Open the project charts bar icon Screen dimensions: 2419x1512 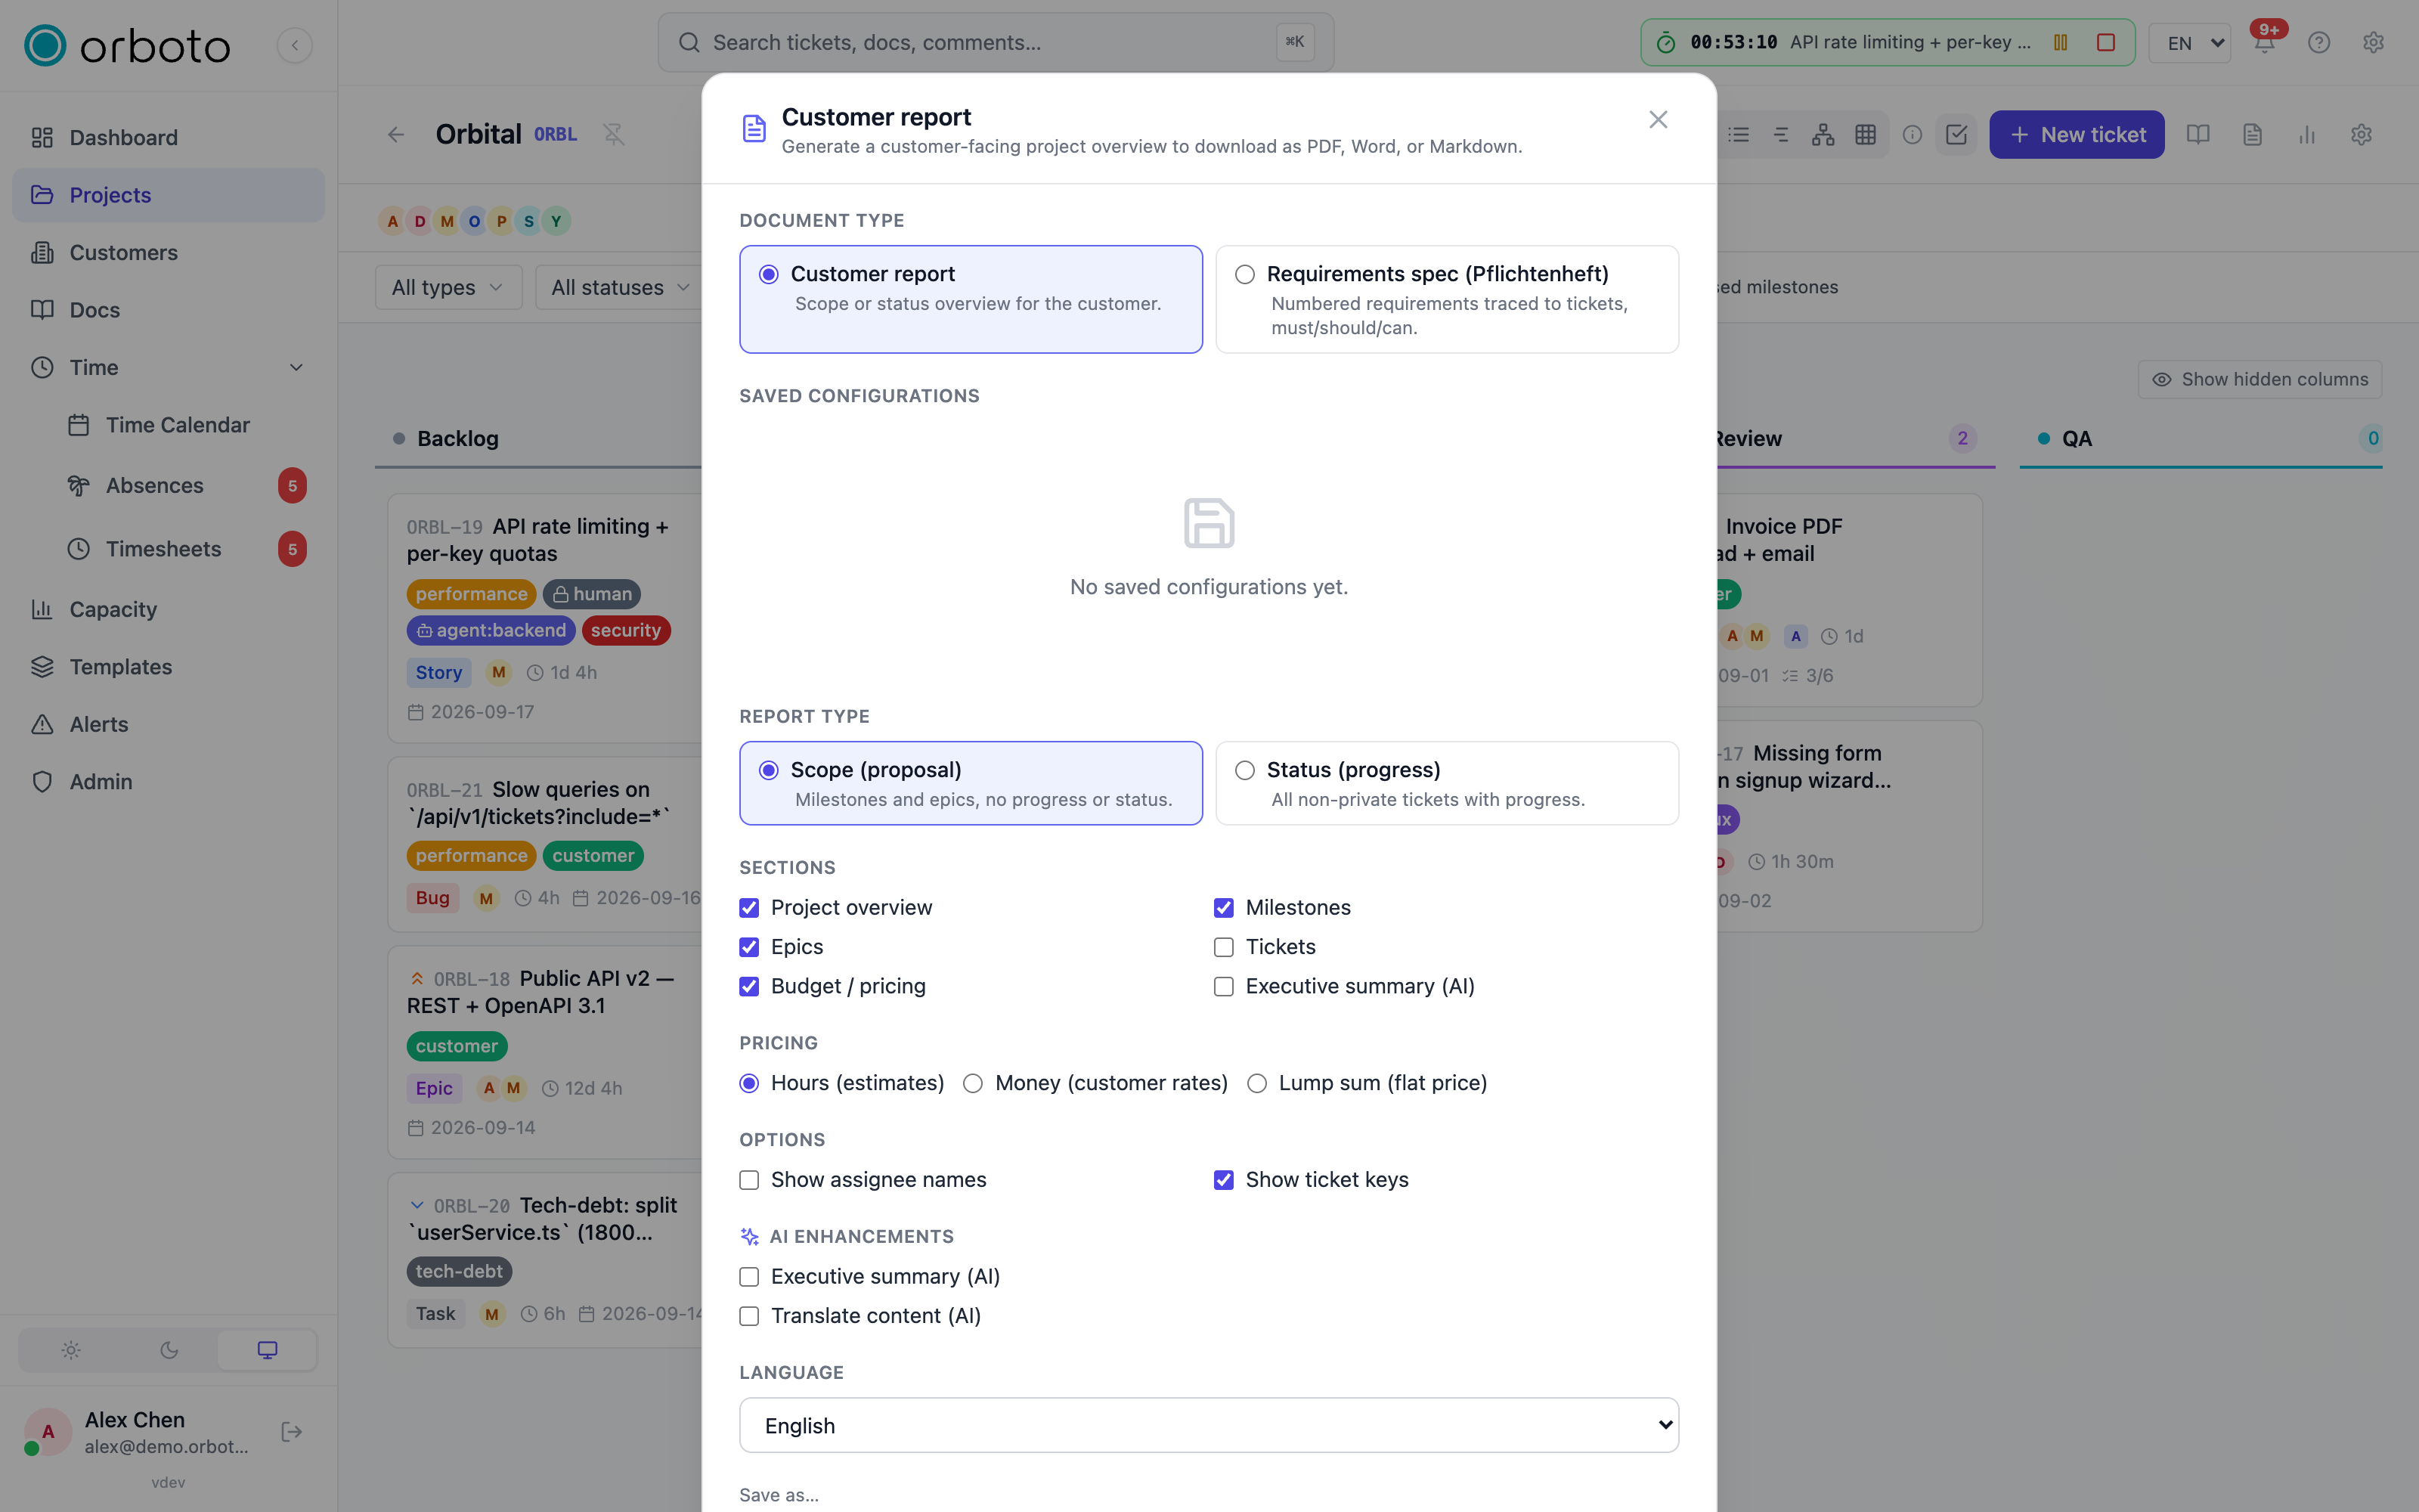pyautogui.click(x=2307, y=134)
